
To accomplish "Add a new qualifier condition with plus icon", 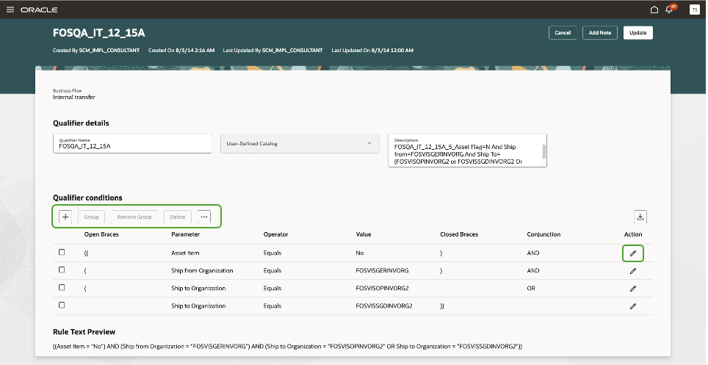I will pos(65,217).
